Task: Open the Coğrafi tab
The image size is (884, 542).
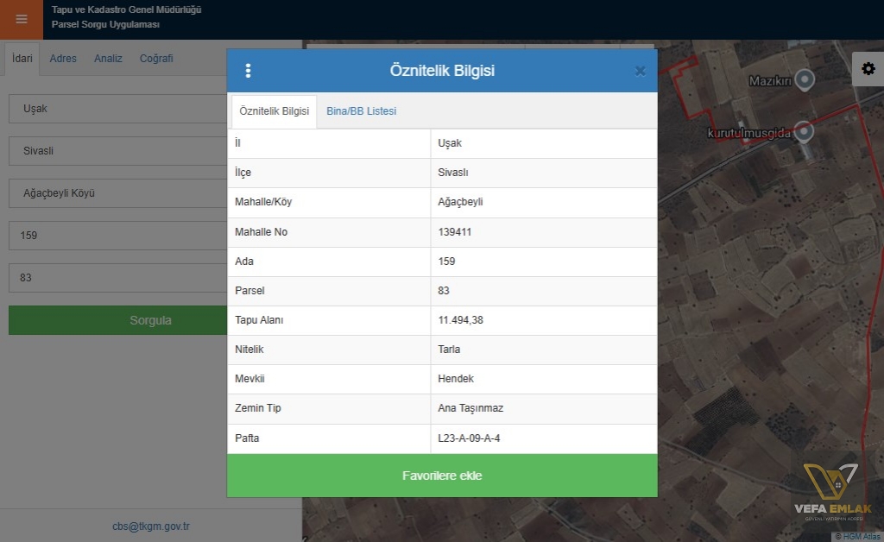Action: pos(156,59)
